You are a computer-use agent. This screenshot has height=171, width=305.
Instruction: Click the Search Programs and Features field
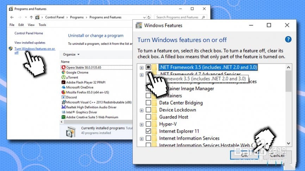(x=180, y=17)
